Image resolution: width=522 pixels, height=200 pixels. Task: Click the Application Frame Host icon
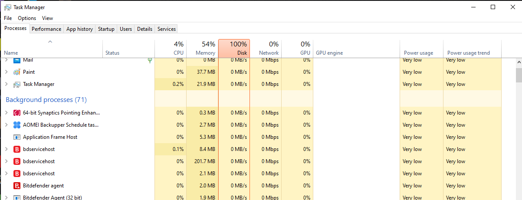[x=17, y=137]
